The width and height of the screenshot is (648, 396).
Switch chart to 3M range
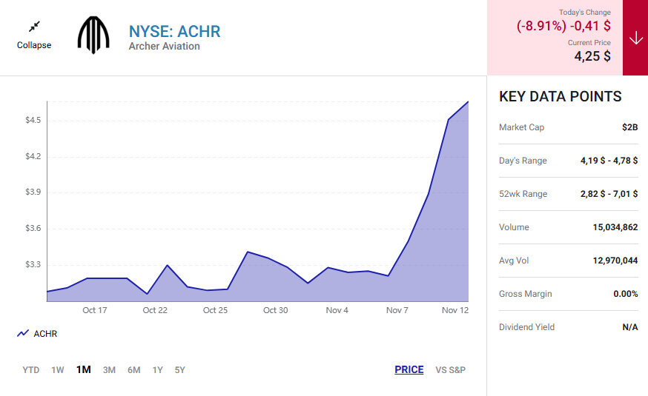pos(109,370)
